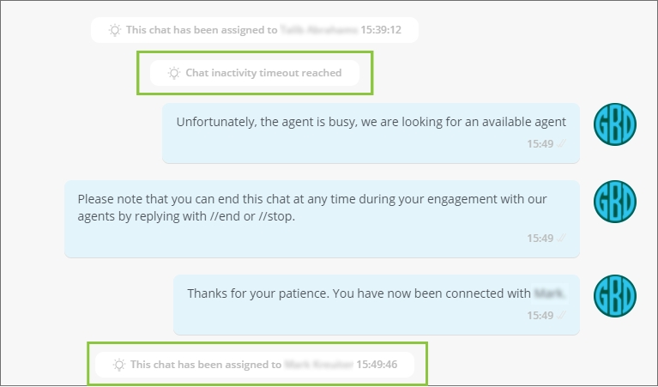Click the lightbulb icon beside the 15:49:46 assignment notice
The width and height of the screenshot is (658, 387).
(x=119, y=365)
